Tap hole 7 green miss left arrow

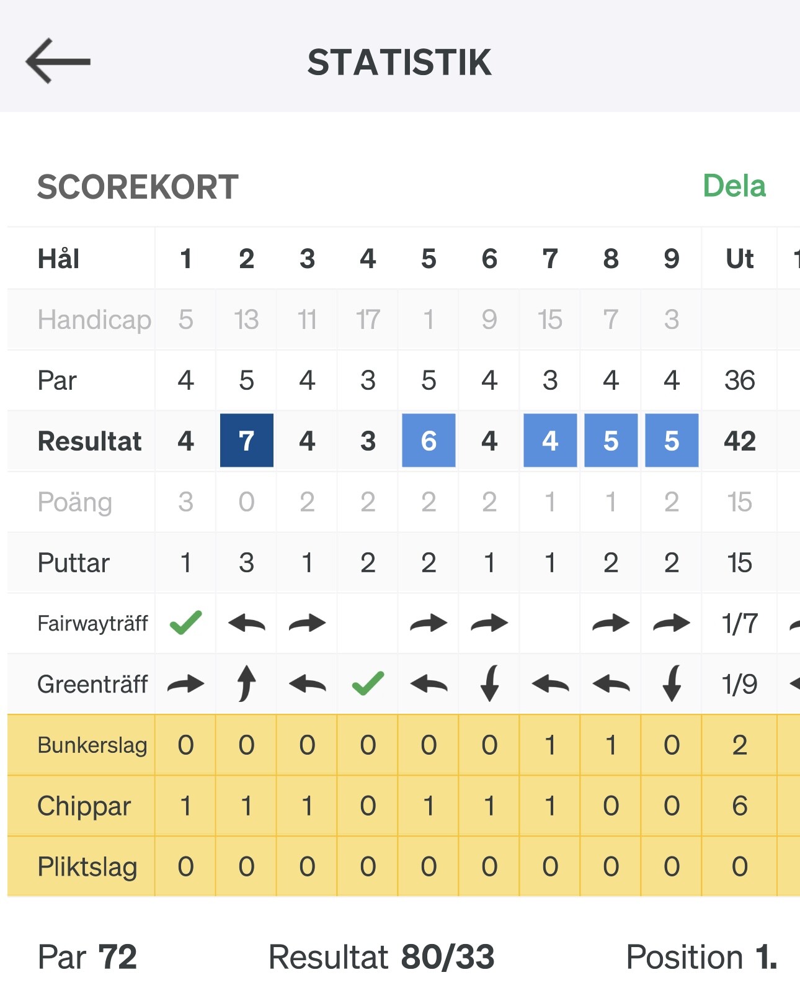click(x=550, y=683)
